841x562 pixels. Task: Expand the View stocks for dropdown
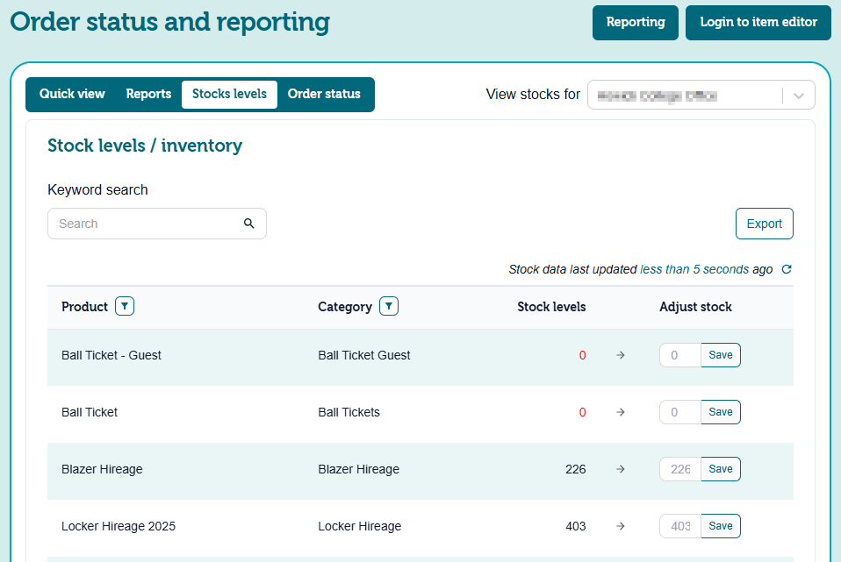(798, 96)
